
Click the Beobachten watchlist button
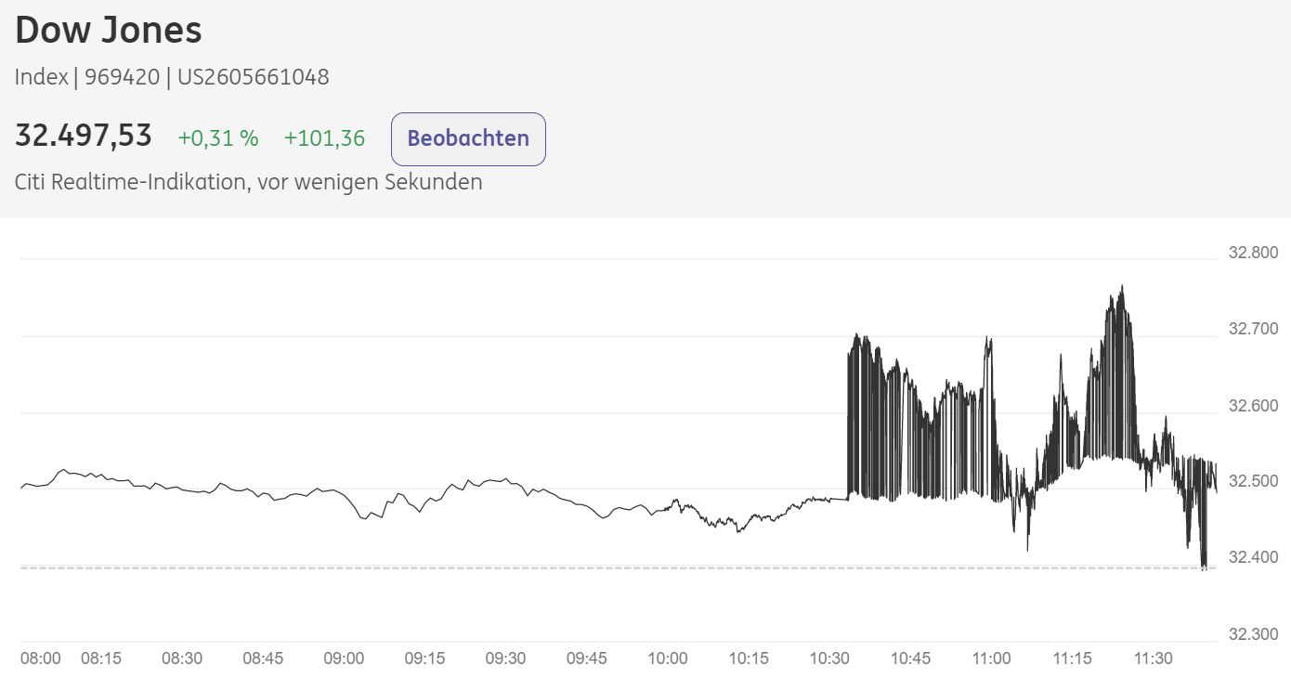[x=467, y=138]
